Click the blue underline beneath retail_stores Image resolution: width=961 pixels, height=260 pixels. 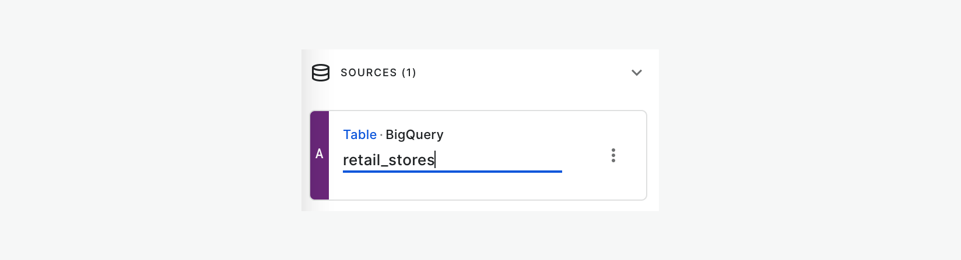(452, 172)
